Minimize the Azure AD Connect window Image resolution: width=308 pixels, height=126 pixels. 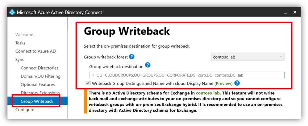(285, 13)
